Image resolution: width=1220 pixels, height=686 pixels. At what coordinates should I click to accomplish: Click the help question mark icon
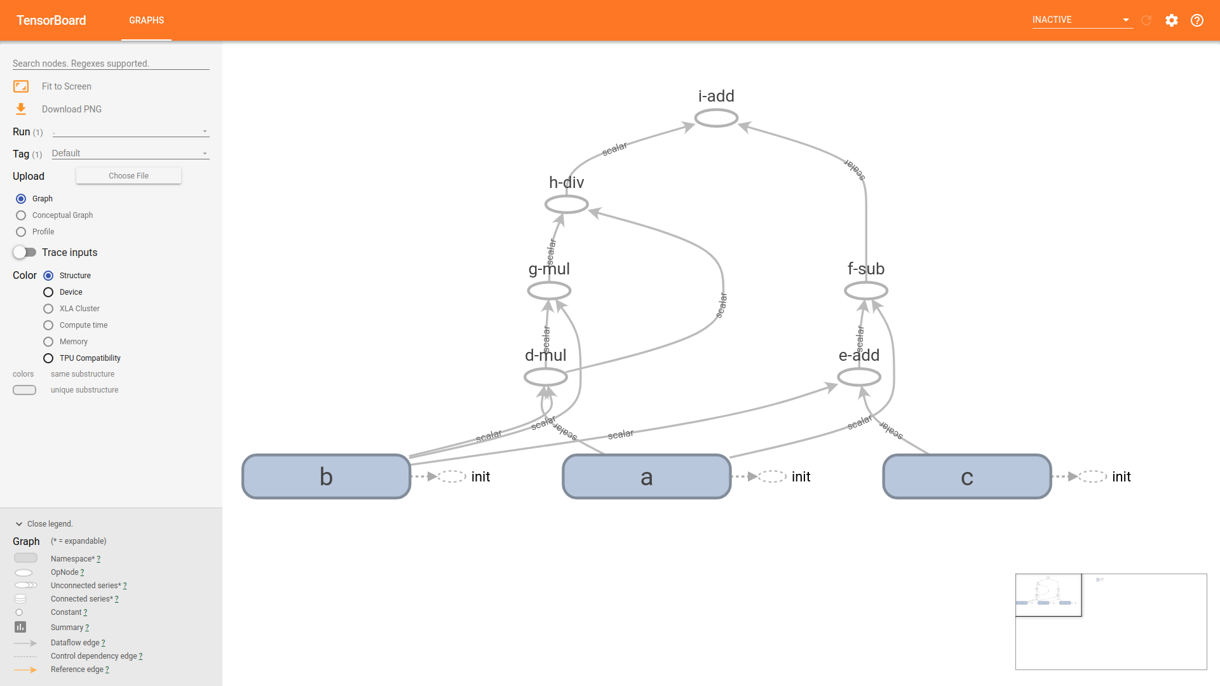(1197, 20)
